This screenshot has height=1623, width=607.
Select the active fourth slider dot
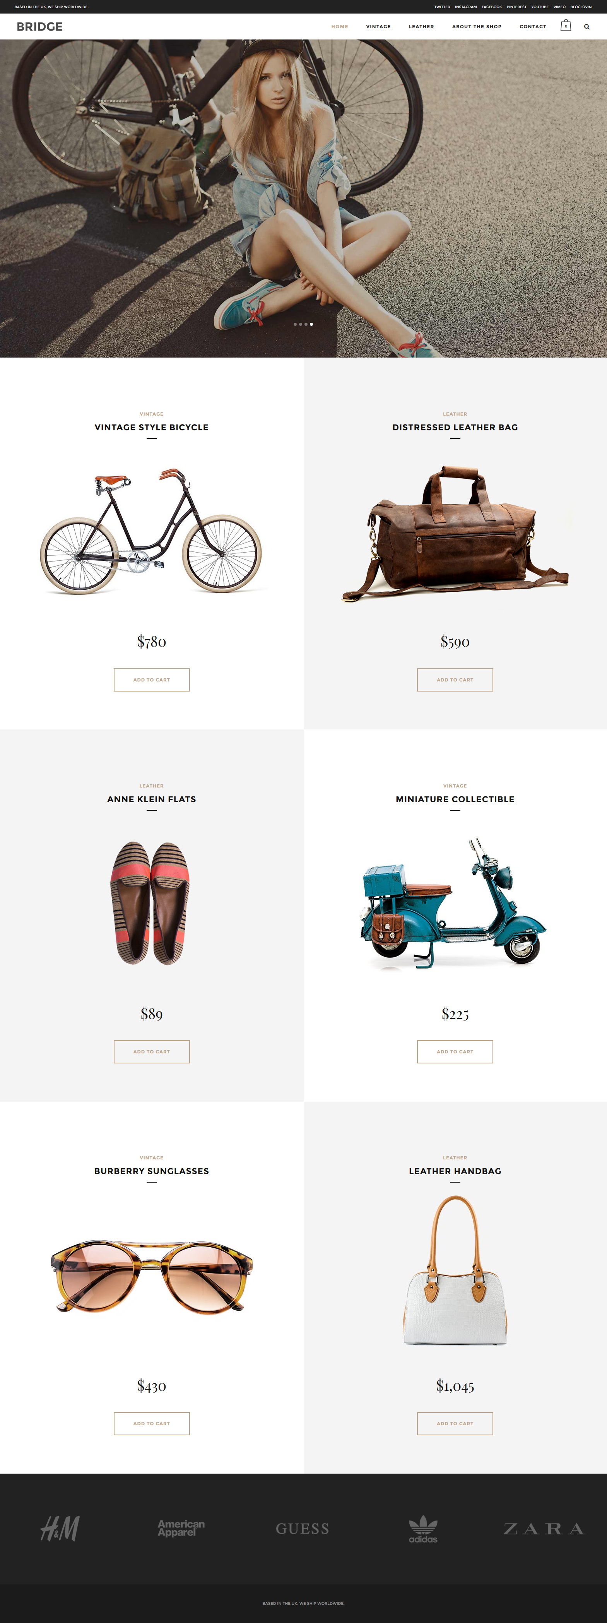pos(311,324)
